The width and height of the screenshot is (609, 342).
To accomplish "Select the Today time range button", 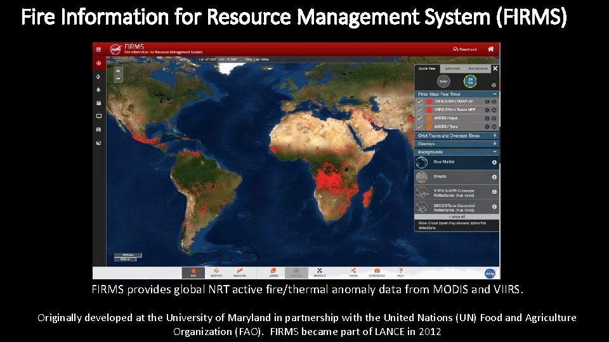I will (443, 82).
